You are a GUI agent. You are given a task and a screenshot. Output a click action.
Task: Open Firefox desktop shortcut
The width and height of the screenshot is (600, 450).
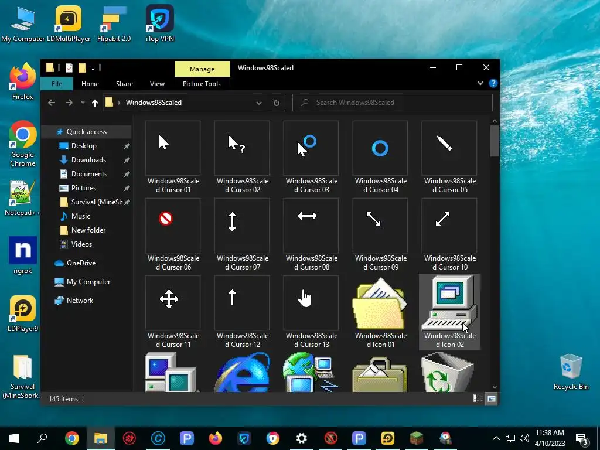(x=23, y=81)
